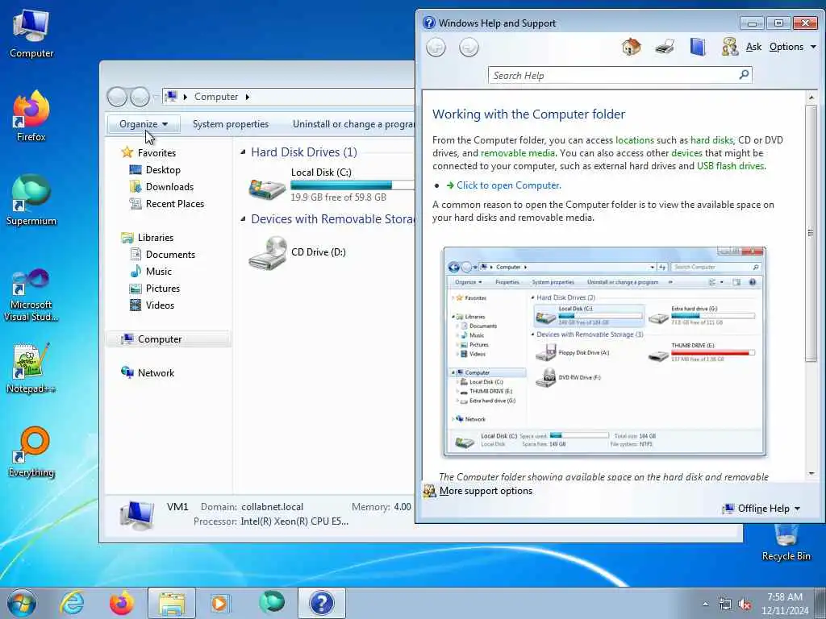This screenshot has width=826, height=619.
Task: Click the 'Click to open Computer' link
Action: click(508, 185)
